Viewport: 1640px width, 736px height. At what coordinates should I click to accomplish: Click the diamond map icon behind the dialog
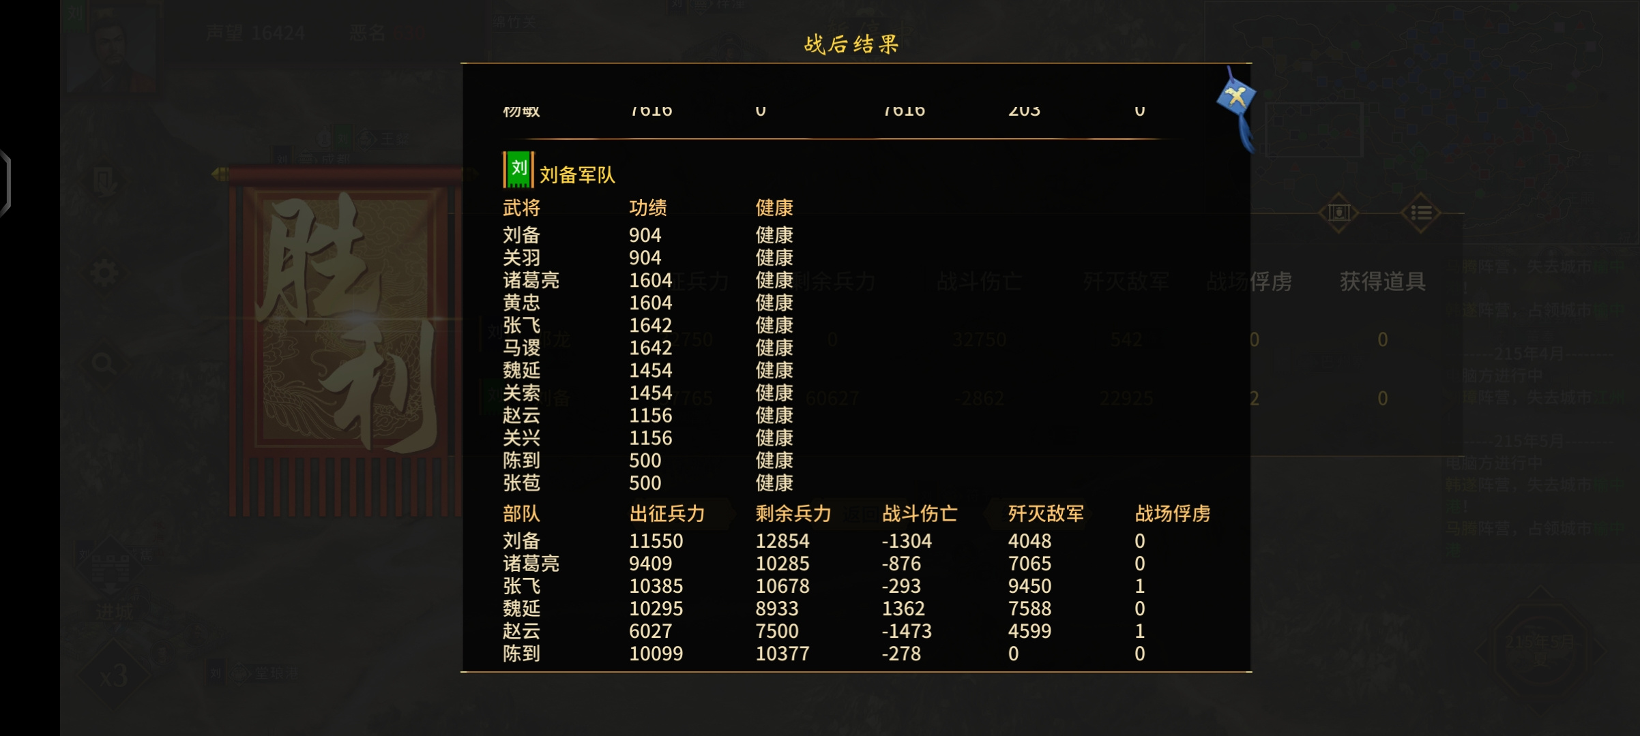click(x=1338, y=213)
